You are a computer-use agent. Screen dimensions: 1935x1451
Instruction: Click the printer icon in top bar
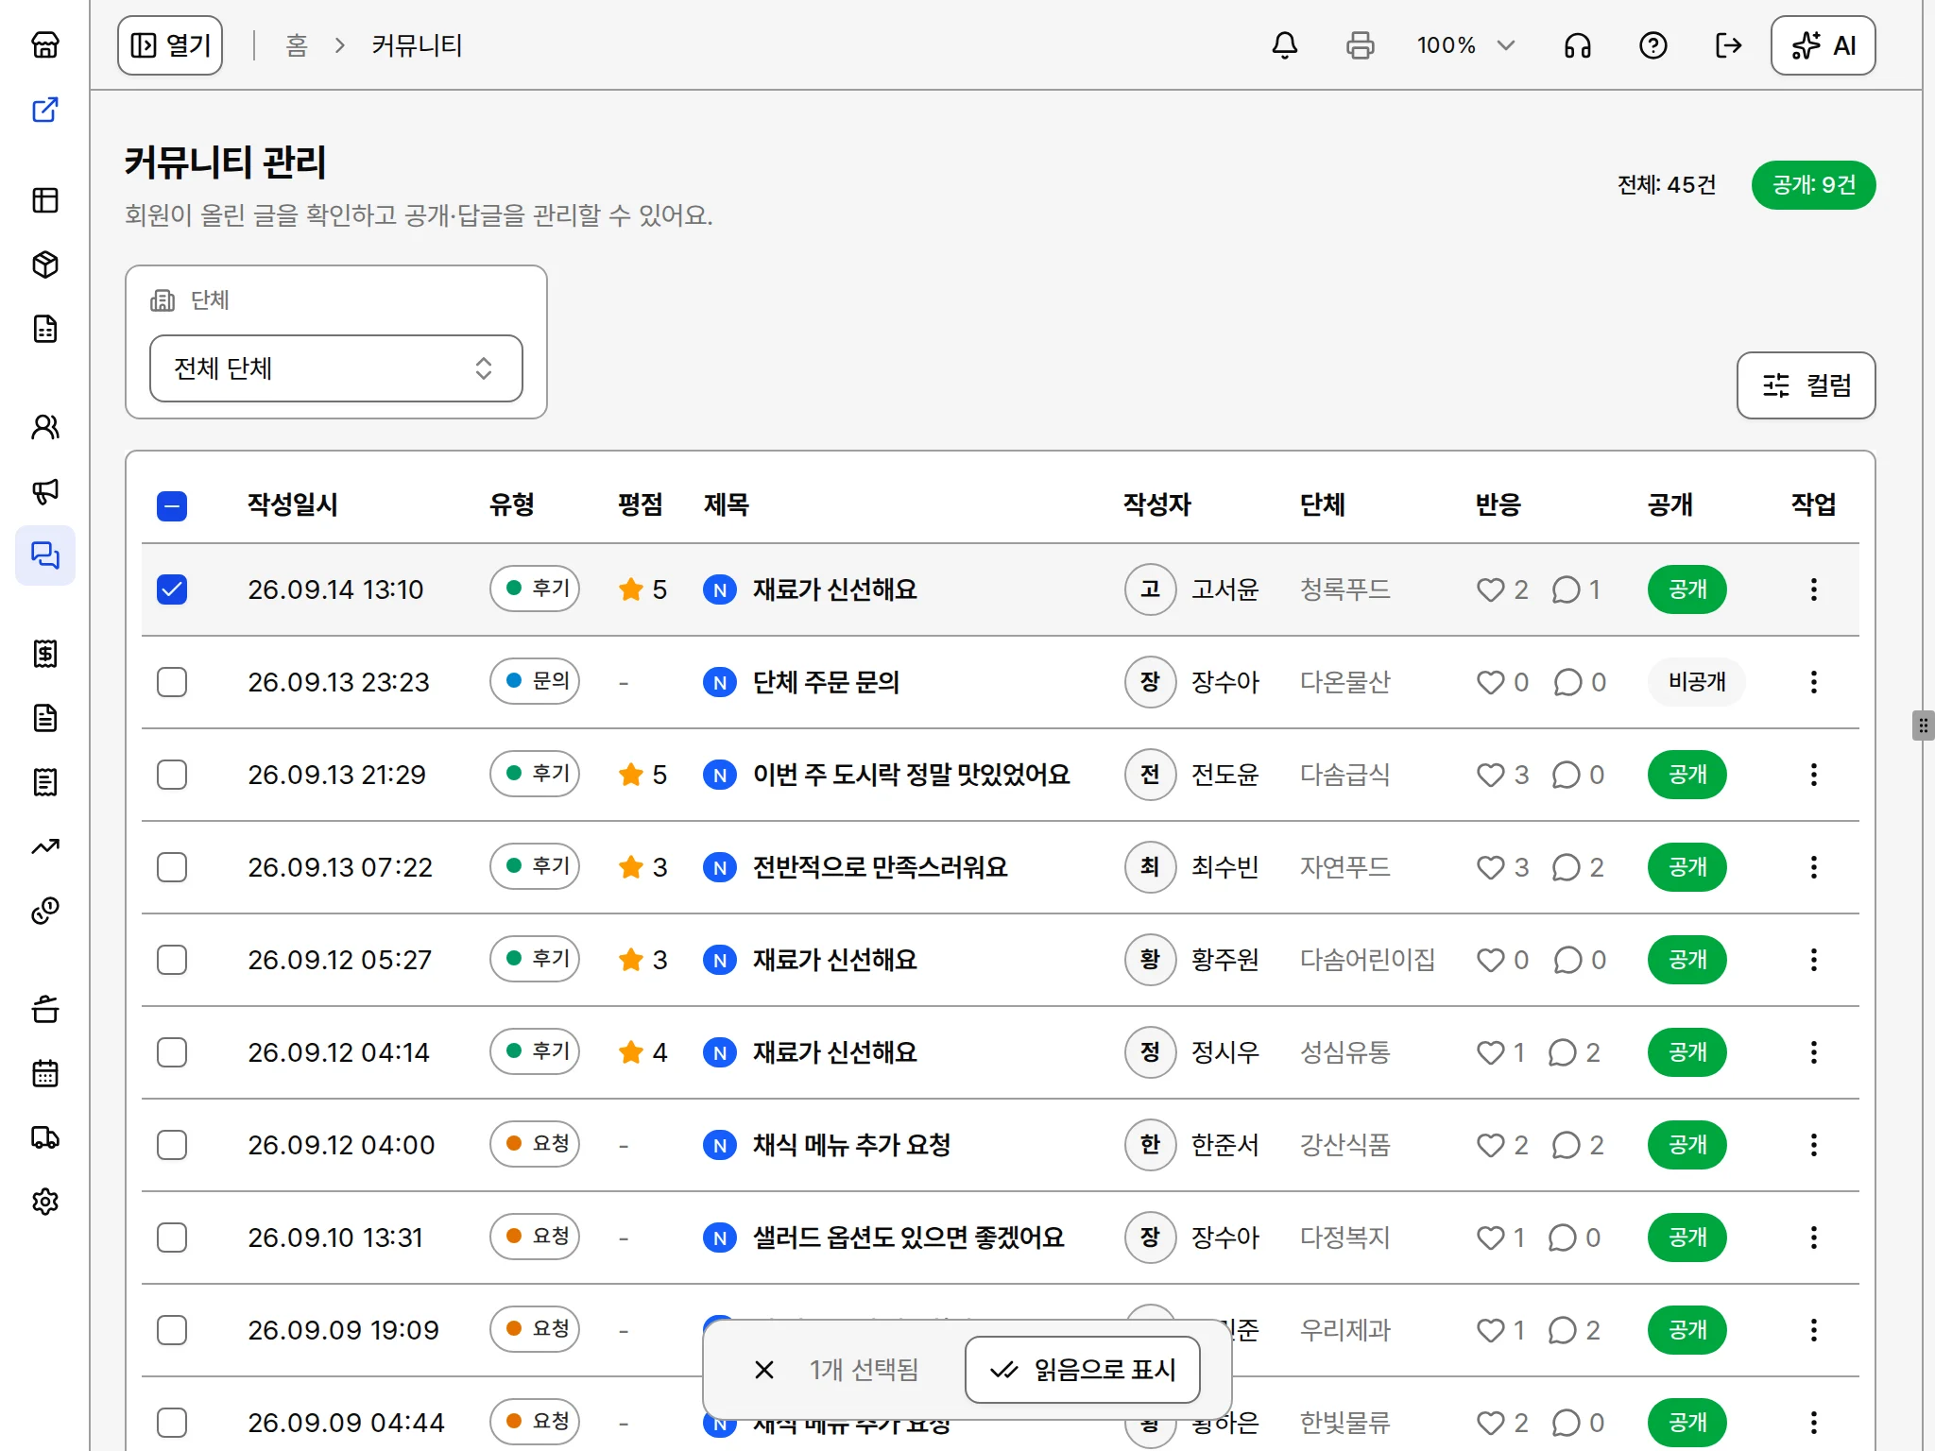pyautogui.click(x=1360, y=45)
